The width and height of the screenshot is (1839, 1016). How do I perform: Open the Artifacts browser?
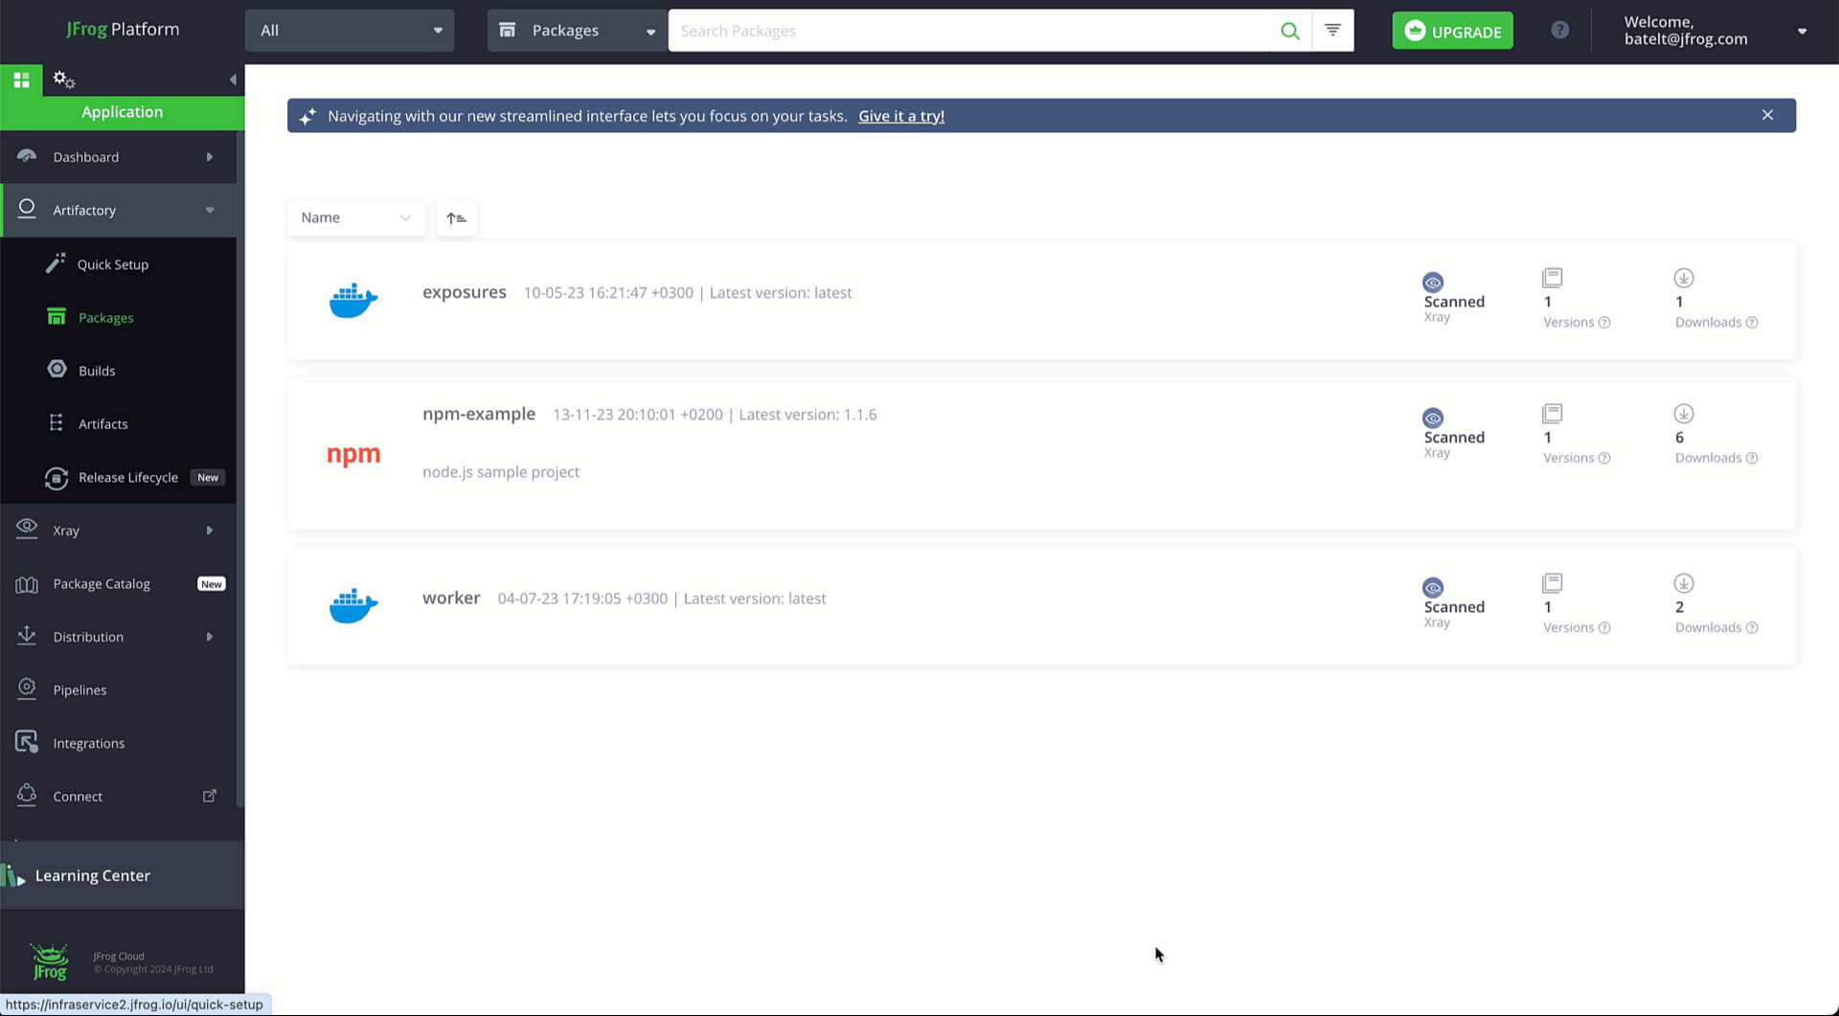point(102,423)
